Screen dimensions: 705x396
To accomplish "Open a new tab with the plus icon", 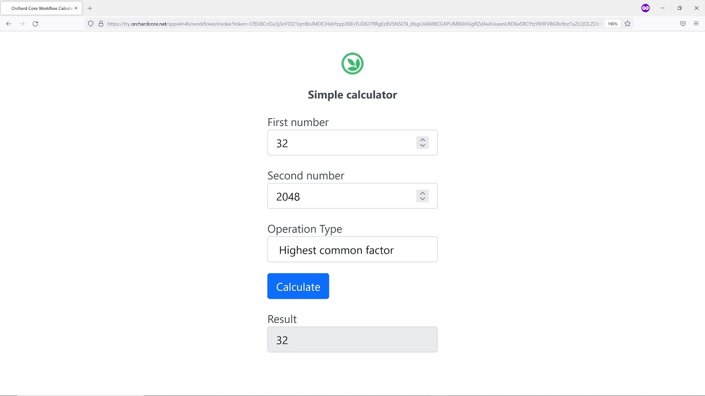I will click(x=90, y=8).
